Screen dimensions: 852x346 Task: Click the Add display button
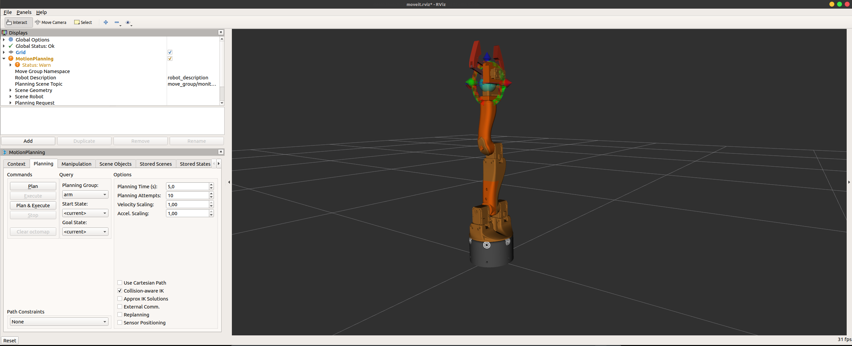(x=28, y=141)
